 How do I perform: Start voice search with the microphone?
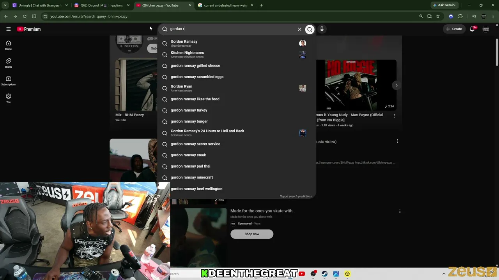coord(322,29)
